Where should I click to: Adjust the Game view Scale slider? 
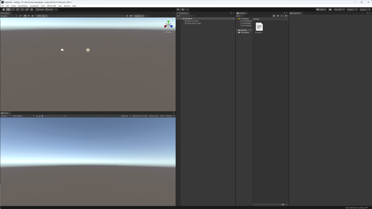coord(53,116)
